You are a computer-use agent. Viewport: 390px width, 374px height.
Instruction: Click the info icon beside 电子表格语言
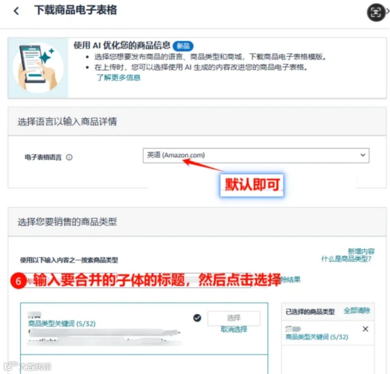point(69,157)
